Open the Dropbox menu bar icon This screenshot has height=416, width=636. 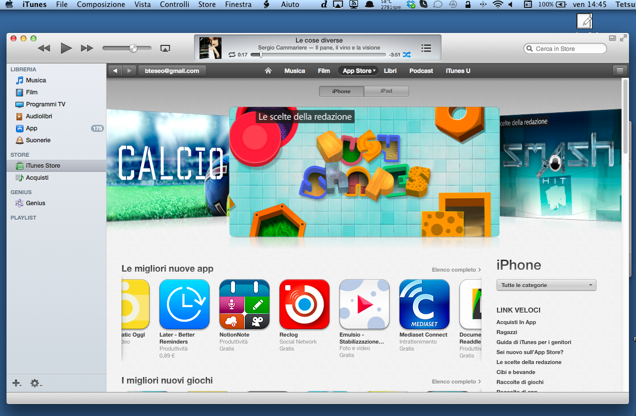(x=411, y=4)
